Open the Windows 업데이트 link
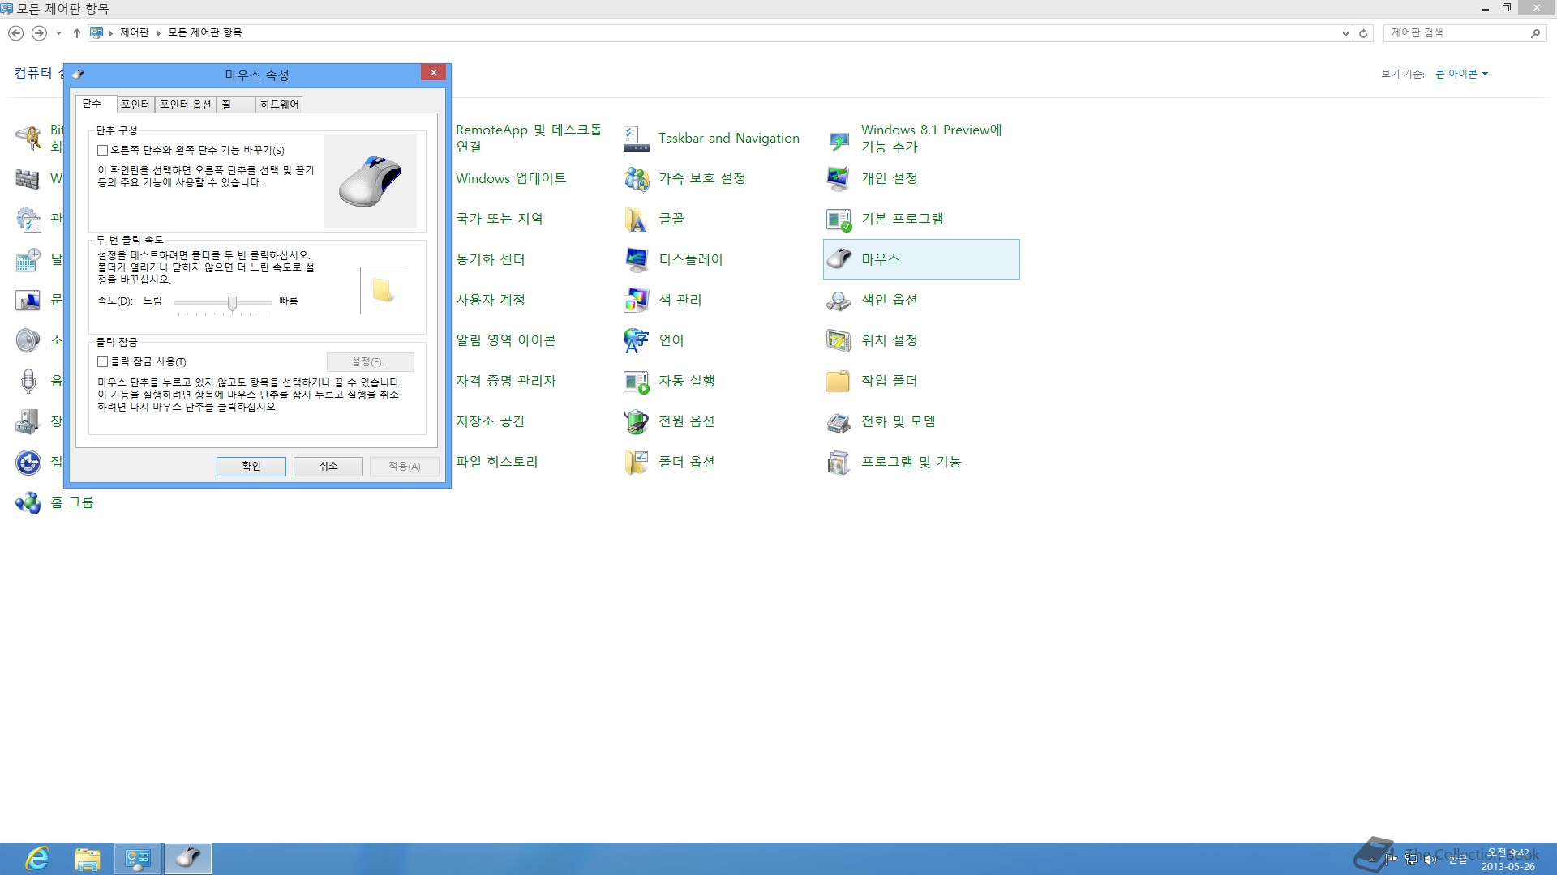Image resolution: width=1557 pixels, height=875 pixels. click(511, 178)
